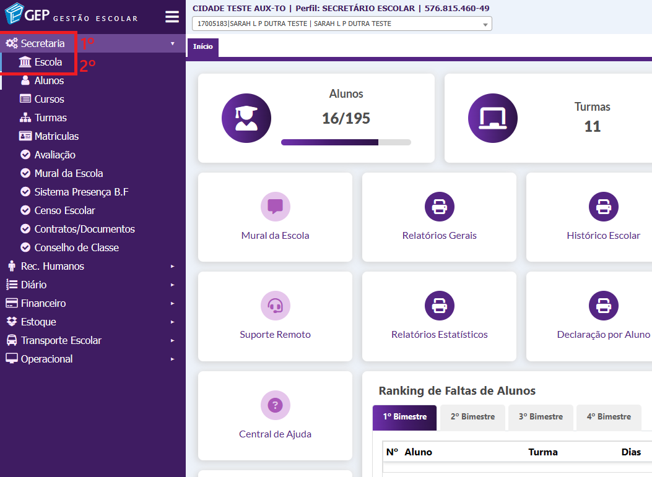Click the Relatórios Estatísticos printer icon
Image resolution: width=652 pixels, height=477 pixels.
[439, 306]
